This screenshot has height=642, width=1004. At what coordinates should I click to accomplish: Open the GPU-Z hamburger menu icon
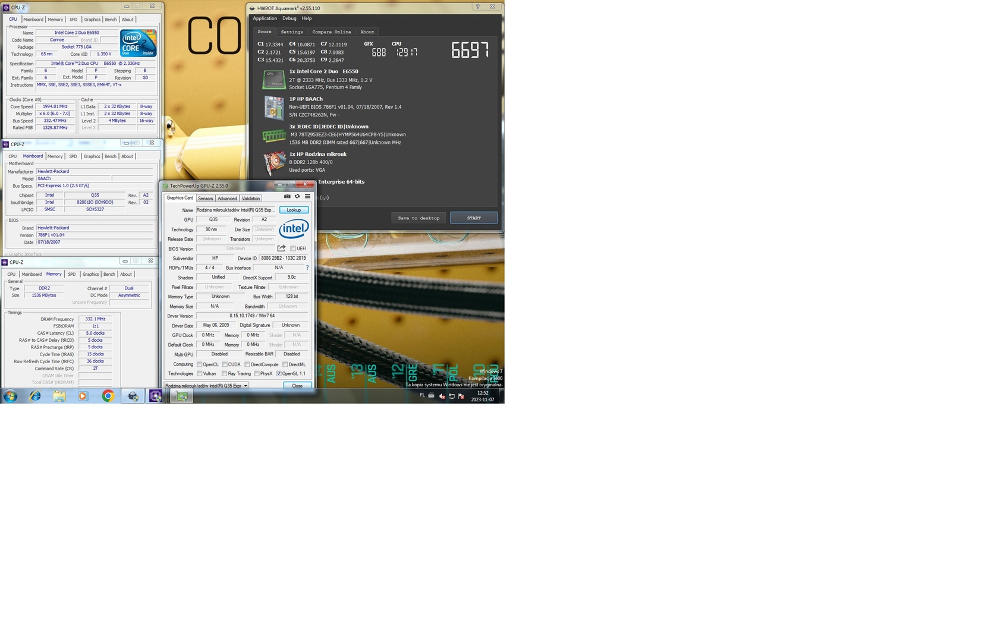(307, 196)
